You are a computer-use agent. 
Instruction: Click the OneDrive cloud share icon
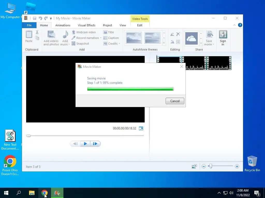click(192, 39)
